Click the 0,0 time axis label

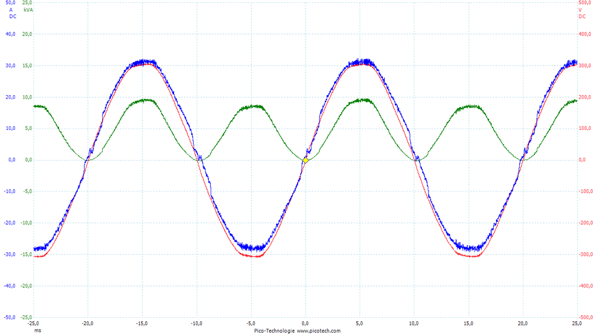(305, 324)
